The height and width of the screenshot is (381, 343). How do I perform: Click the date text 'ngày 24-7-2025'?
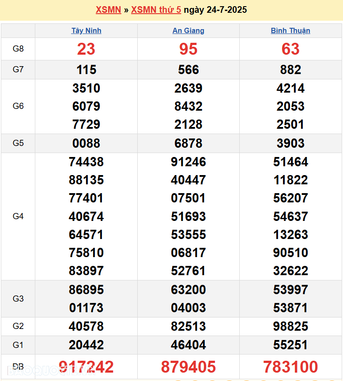215,10
